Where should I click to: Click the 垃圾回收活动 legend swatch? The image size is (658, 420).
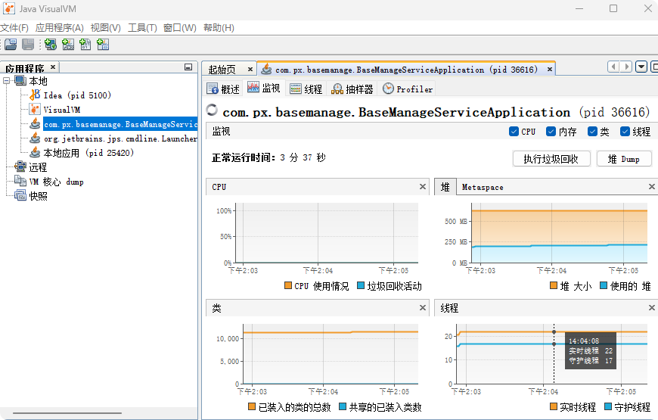(x=361, y=285)
